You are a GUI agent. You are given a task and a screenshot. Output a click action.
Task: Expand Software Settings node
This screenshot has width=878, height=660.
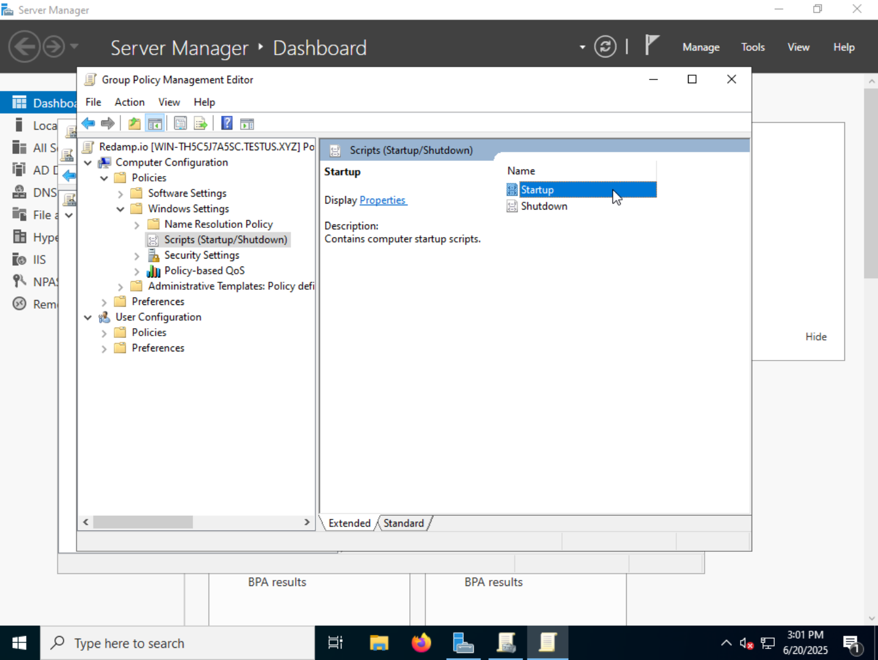(120, 194)
